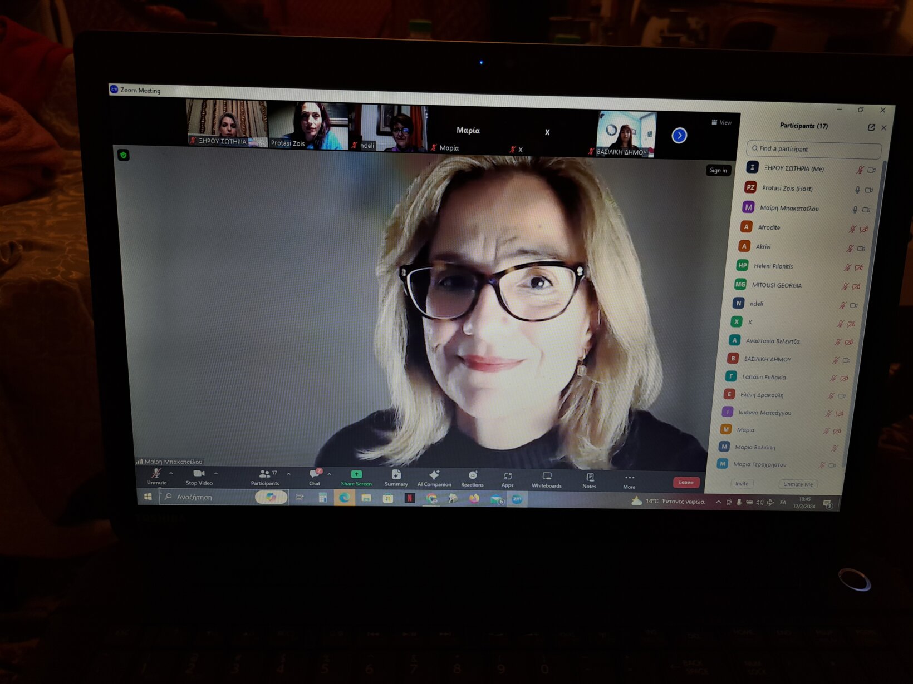Image resolution: width=913 pixels, height=684 pixels.
Task: Pop out the Participants panel
Action: [871, 127]
